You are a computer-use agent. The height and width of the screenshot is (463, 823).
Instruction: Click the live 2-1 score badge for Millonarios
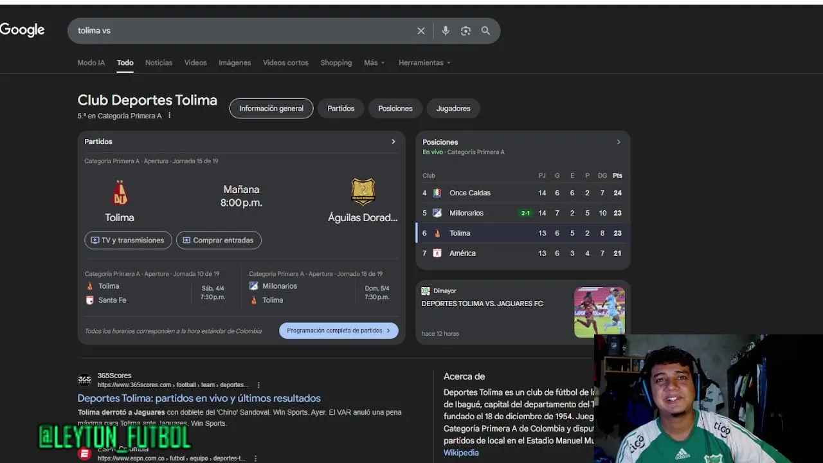click(525, 213)
